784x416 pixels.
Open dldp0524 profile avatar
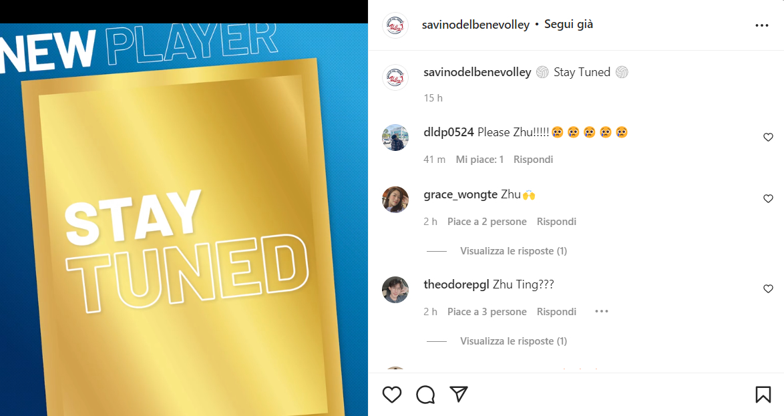pos(395,138)
